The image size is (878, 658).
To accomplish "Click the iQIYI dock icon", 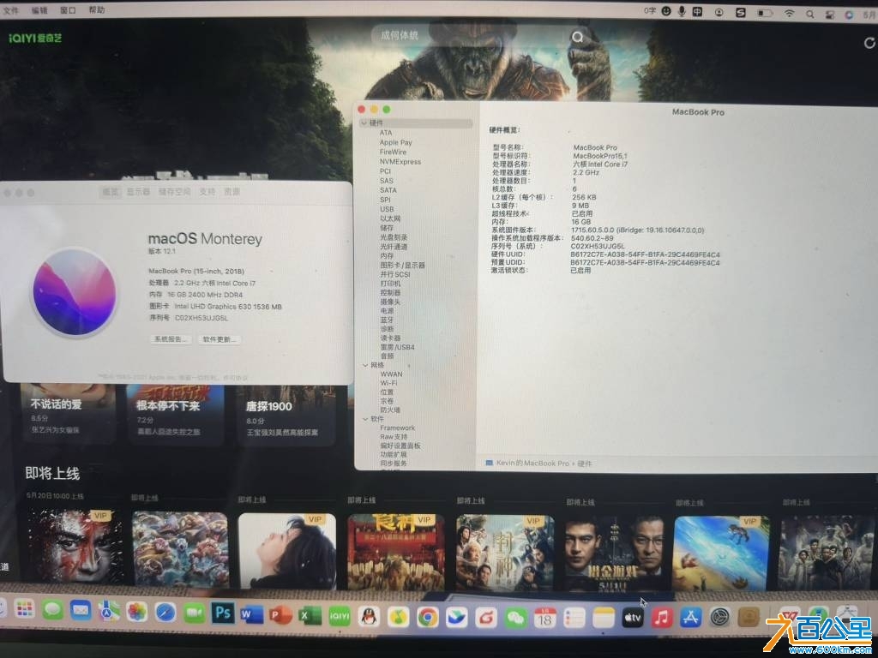I will (340, 616).
